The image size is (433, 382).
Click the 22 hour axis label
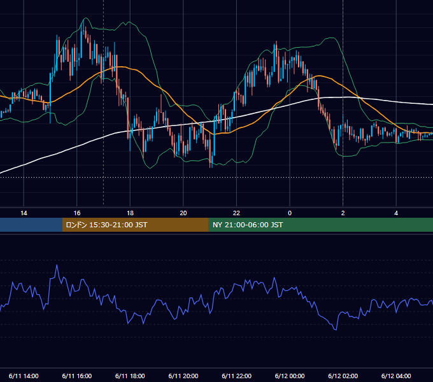[x=236, y=213]
